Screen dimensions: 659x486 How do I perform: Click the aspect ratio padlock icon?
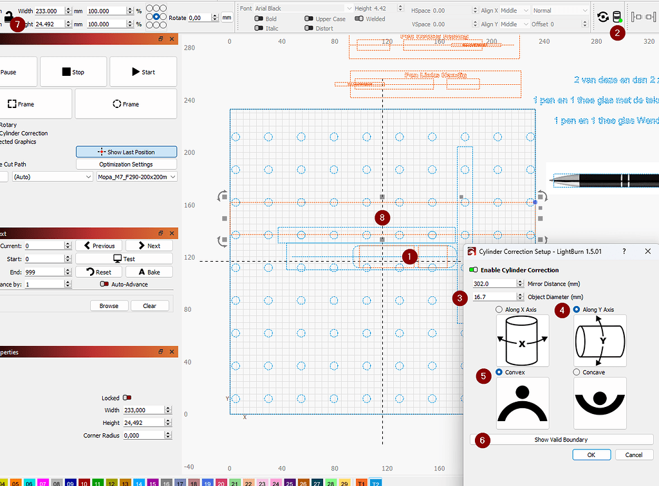pyautogui.click(x=8, y=17)
